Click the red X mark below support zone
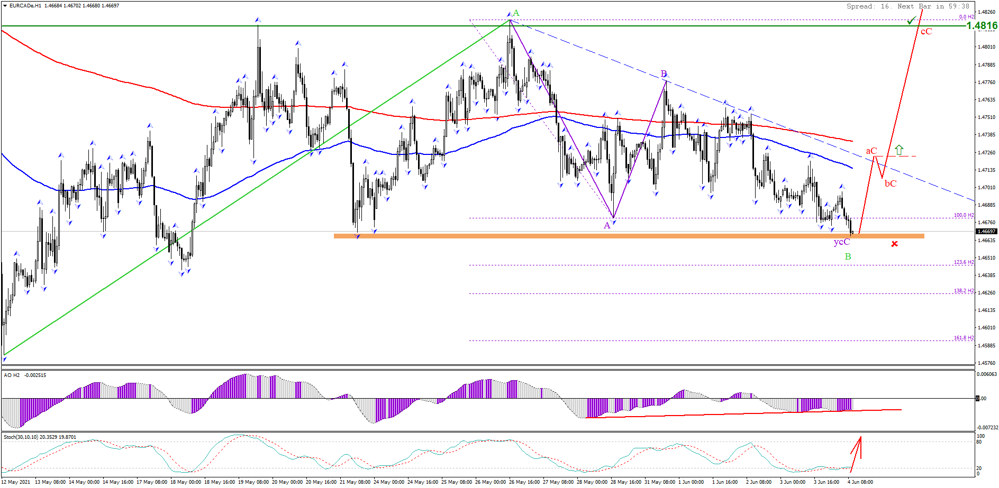Screen dimensions: 999x488 (894, 244)
